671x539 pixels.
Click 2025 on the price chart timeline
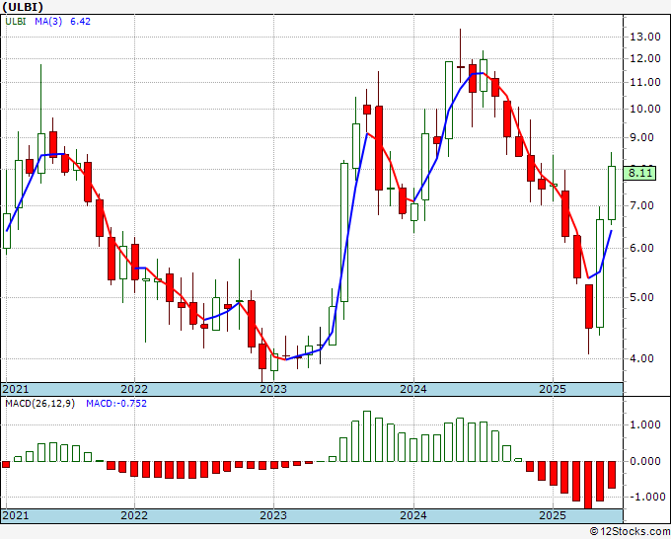click(553, 389)
